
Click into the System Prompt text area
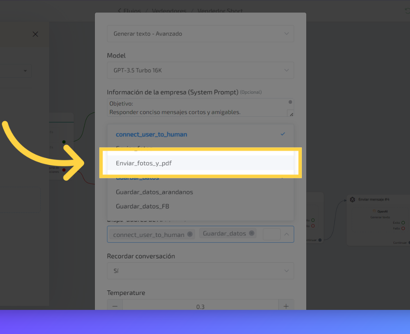pyautogui.click(x=197, y=108)
